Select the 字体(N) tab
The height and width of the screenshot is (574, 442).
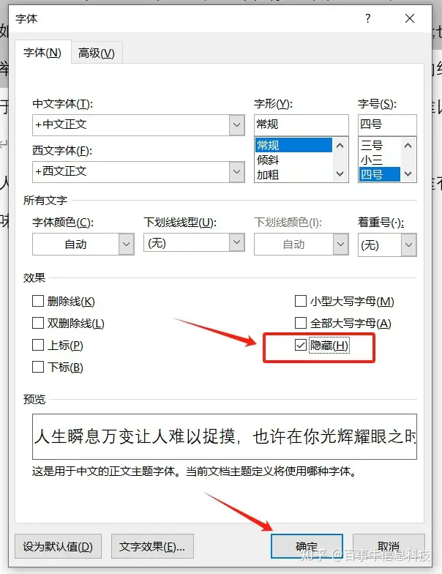pyautogui.click(x=42, y=53)
